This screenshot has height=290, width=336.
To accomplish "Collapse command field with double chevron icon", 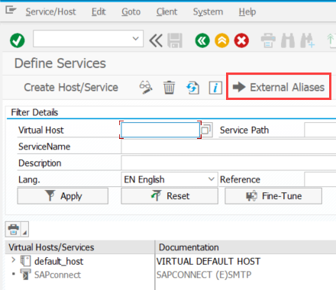I will (x=156, y=40).
